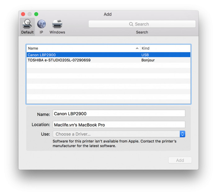Select the Canon LBP2900 printer row
This screenshot has width=217, height=196.
[x=108, y=55]
